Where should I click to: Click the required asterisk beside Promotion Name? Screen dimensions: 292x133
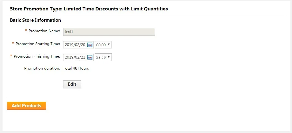pyautogui.click(x=26, y=31)
